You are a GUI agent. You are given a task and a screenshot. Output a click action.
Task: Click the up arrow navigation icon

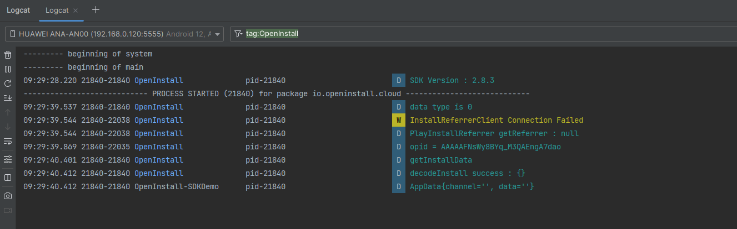8,112
